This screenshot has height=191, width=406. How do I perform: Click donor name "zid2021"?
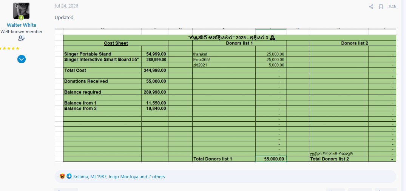tap(200, 65)
